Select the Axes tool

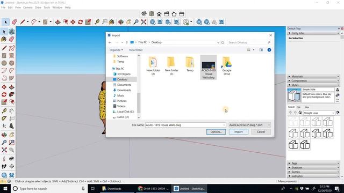coord(4,126)
